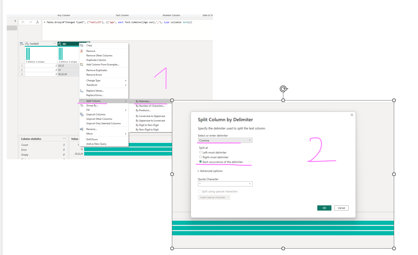Click the Copy icon in context menu

[82, 45]
